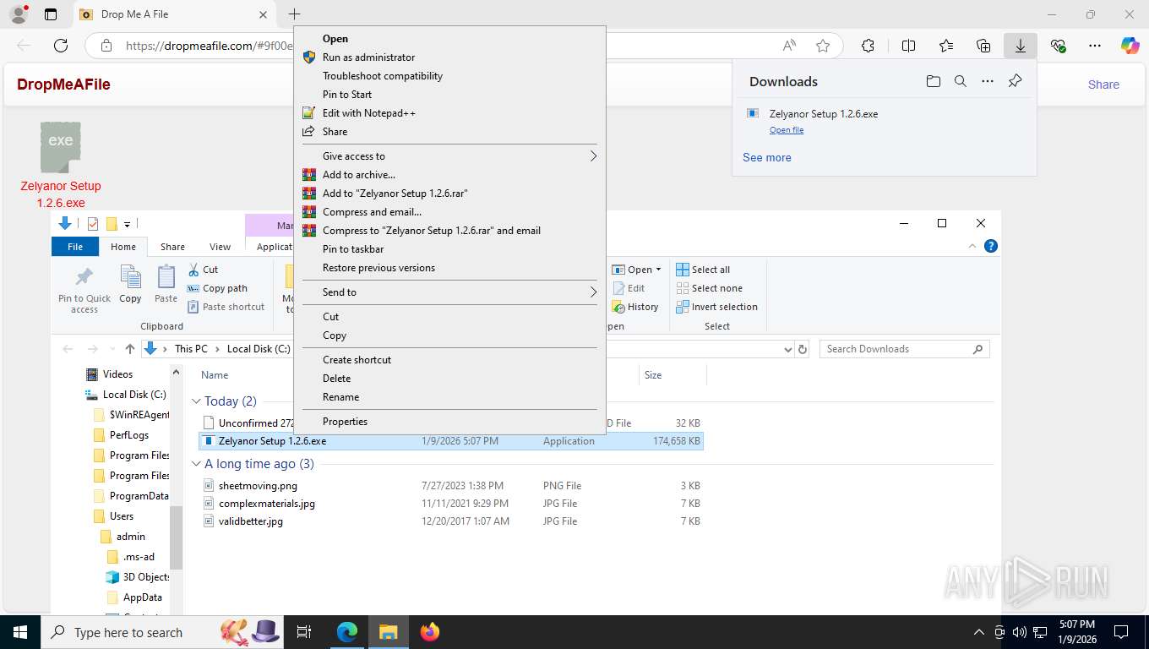Click the Zelyanor Setup exe thumbnail on webpage
Image resolution: width=1149 pixels, height=649 pixels.
point(61,147)
